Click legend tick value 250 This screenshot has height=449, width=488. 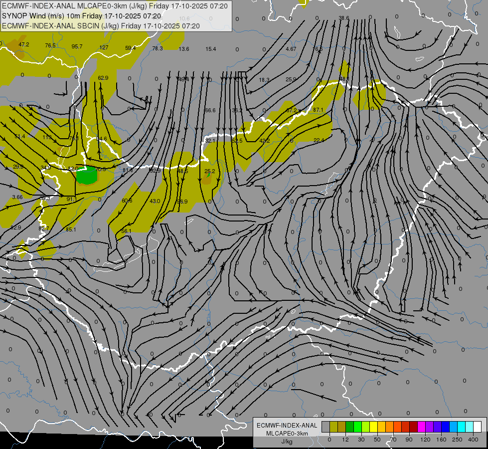[x=457, y=440]
